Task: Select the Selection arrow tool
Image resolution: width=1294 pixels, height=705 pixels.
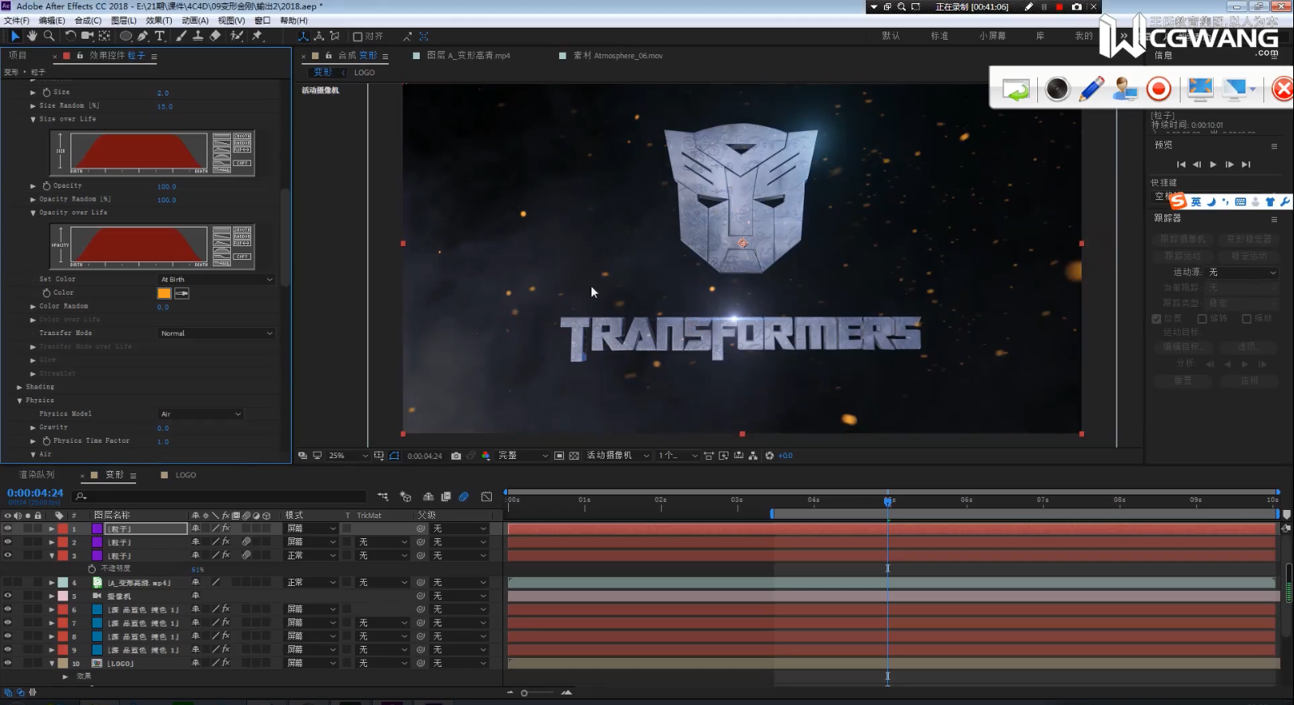Action: click(x=15, y=36)
